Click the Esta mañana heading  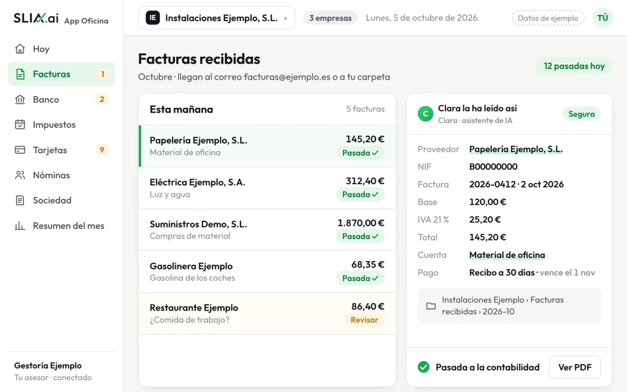click(x=181, y=110)
